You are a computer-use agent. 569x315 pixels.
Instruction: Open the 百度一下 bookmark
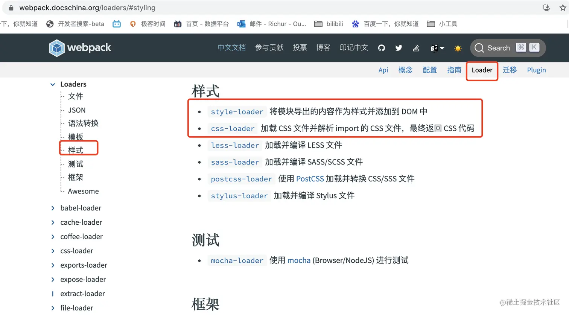tap(385, 24)
